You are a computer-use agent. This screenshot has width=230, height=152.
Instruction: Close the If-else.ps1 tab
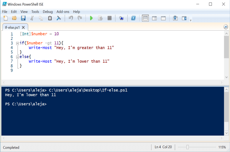23,27
